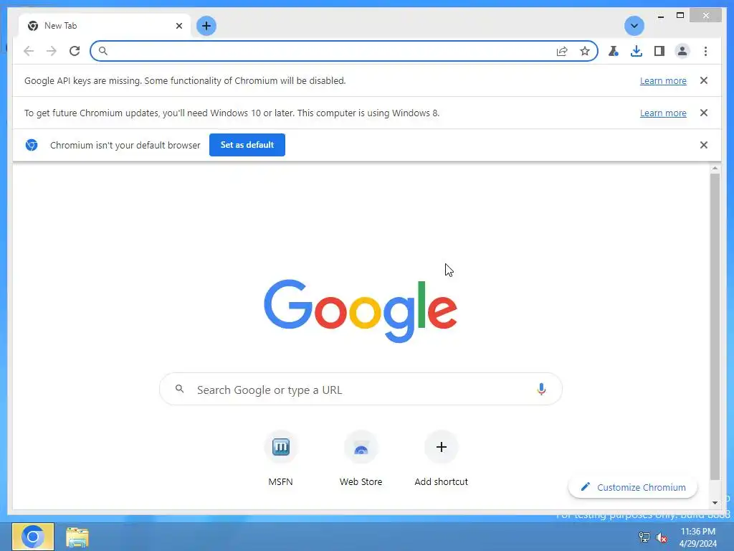Click the browser back arrow
Image resolution: width=734 pixels, height=551 pixels.
click(29, 51)
